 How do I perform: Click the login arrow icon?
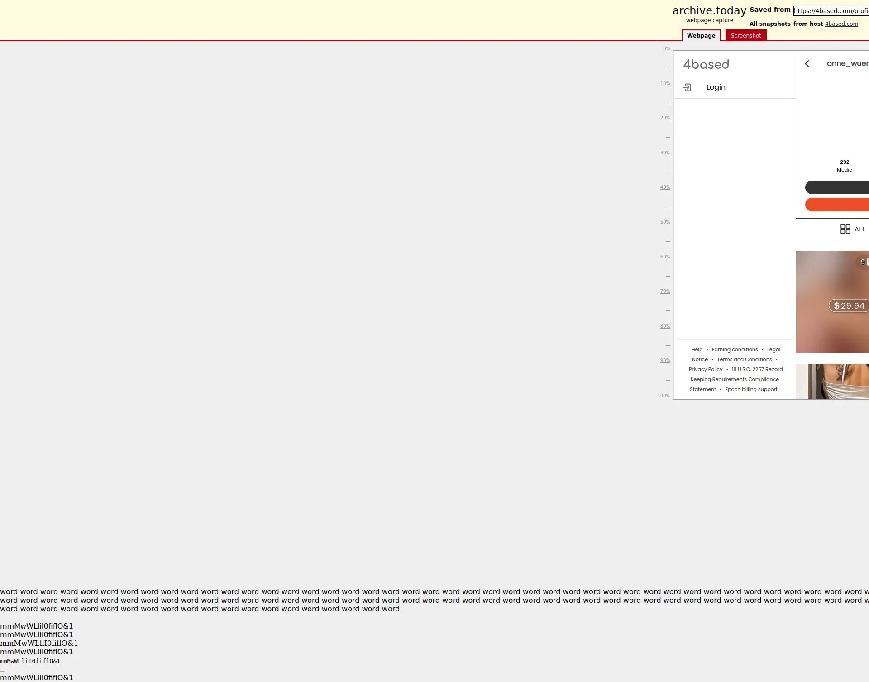(x=687, y=87)
